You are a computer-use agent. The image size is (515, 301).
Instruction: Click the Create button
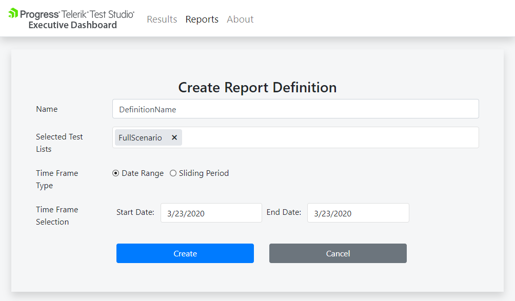(x=185, y=253)
